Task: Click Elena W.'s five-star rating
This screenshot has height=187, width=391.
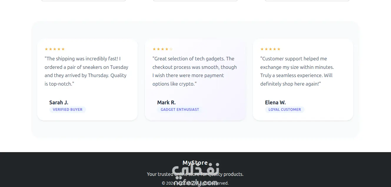Action: click(x=270, y=49)
